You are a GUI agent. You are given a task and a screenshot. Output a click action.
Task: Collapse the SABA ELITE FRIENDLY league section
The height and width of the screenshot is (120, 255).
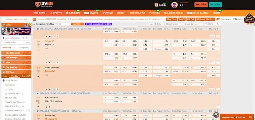34,93
